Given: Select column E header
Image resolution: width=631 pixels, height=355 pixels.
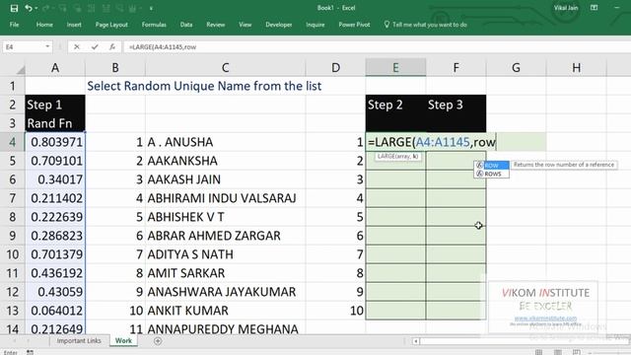Looking at the screenshot, I should pos(395,67).
